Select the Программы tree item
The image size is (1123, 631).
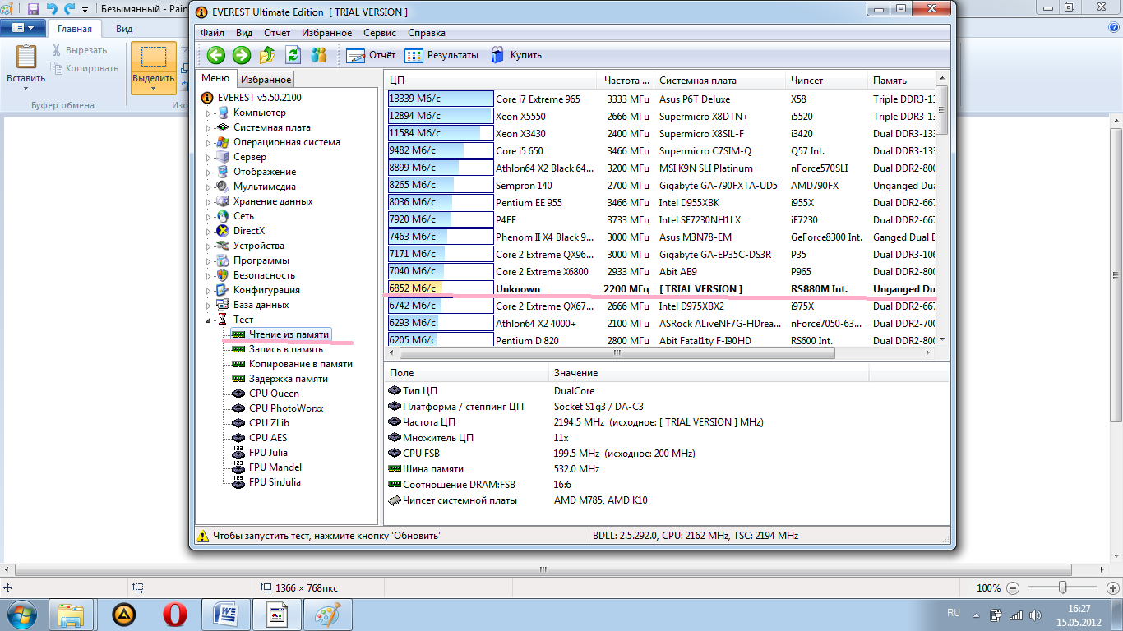coord(261,260)
